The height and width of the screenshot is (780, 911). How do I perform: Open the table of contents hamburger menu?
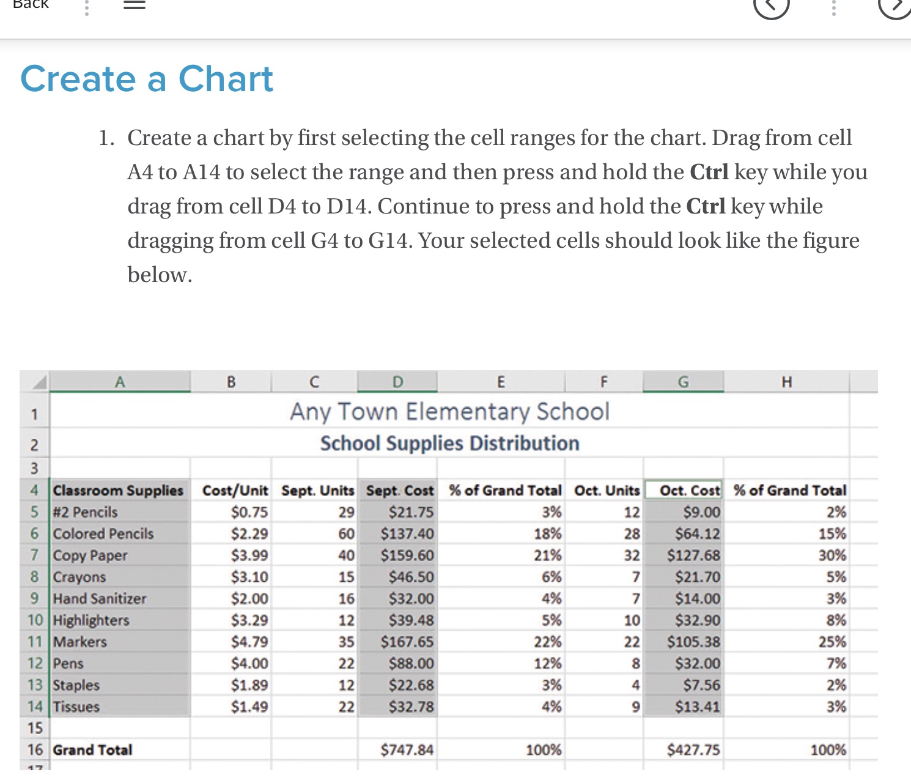click(135, 5)
